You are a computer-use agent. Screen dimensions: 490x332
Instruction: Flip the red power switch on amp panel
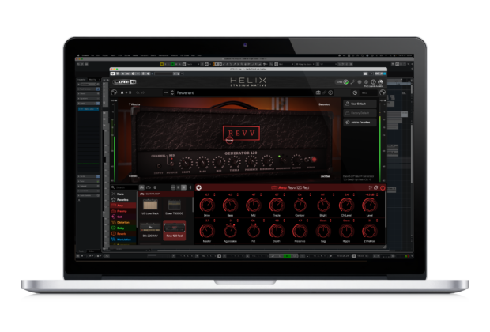click(x=314, y=160)
